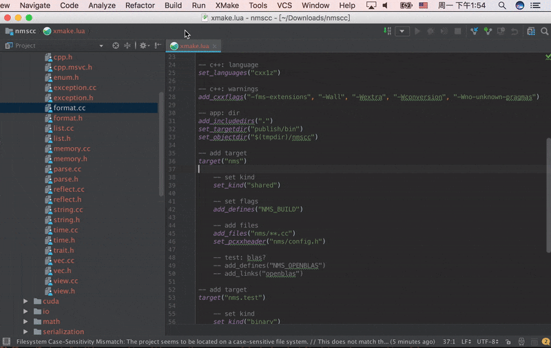This screenshot has height=348, width=551.
Task: Open the event log notification bubble
Action: [x=545, y=342]
